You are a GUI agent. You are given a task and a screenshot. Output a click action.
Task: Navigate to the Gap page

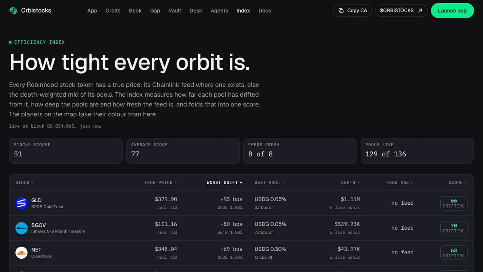(155, 10)
